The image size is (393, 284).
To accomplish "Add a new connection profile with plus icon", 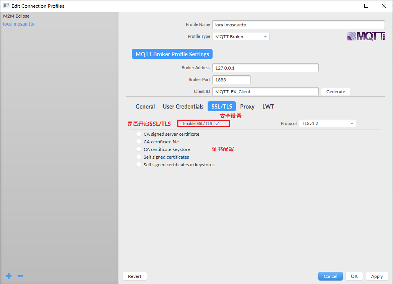I will point(9,276).
